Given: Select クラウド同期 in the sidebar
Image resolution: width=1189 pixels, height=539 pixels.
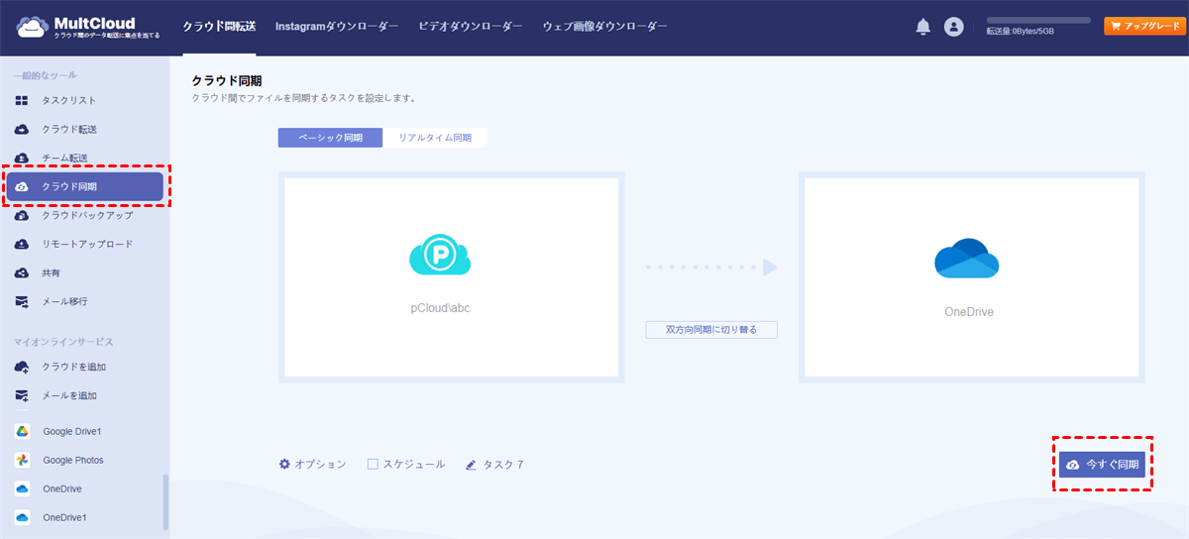Looking at the screenshot, I should tap(85, 186).
